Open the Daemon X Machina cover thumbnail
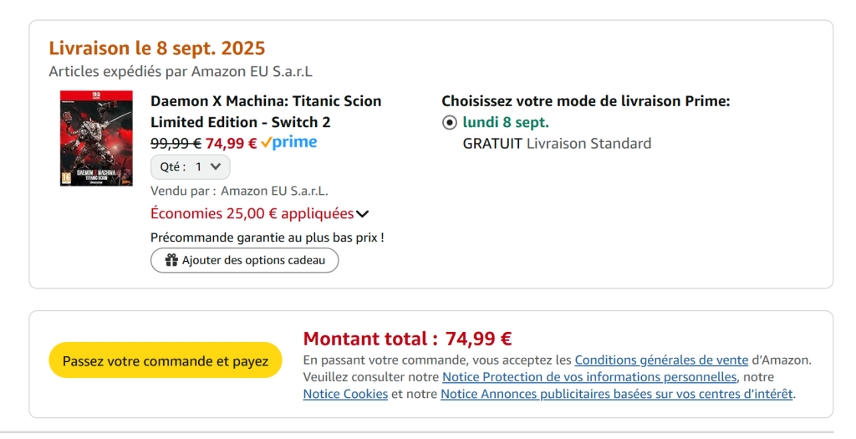The width and height of the screenshot is (856, 439). click(x=96, y=138)
